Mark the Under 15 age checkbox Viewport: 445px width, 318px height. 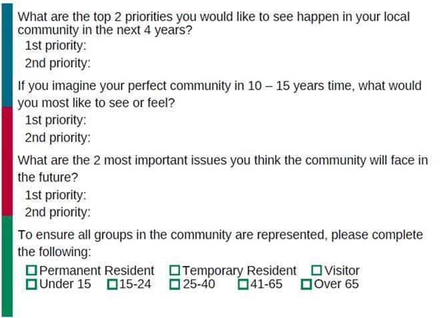(31, 285)
